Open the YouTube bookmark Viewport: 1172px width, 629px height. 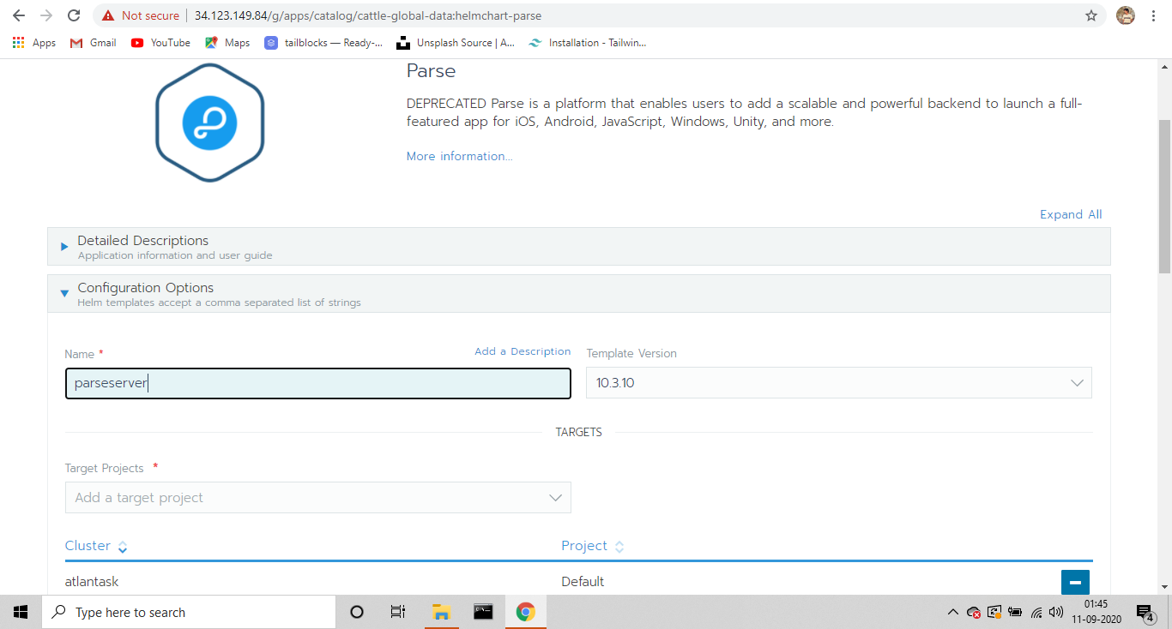[x=161, y=43]
